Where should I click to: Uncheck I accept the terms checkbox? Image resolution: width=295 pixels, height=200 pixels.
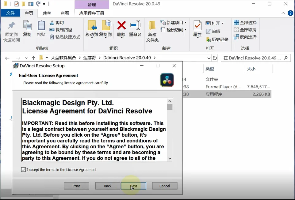point(23,170)
